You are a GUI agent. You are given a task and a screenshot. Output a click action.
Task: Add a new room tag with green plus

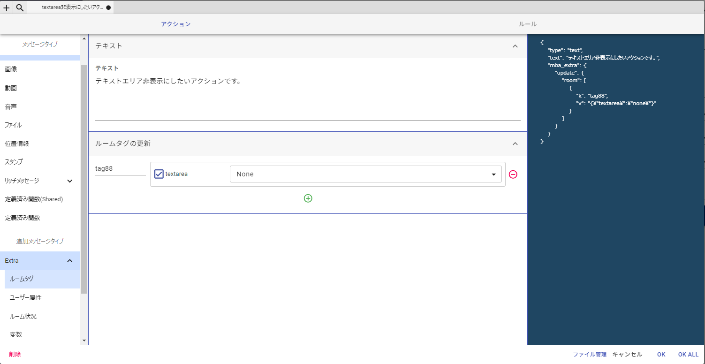308,198
